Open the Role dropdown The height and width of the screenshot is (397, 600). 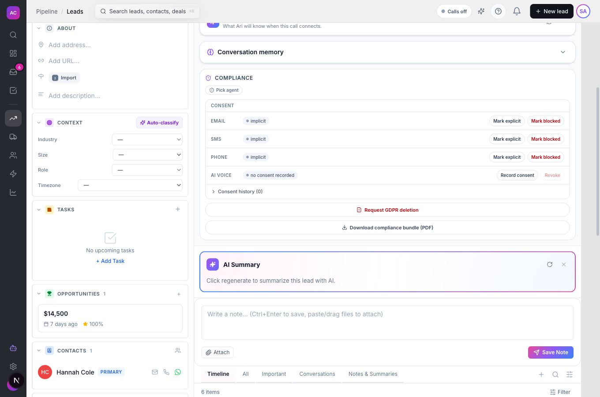147,170
